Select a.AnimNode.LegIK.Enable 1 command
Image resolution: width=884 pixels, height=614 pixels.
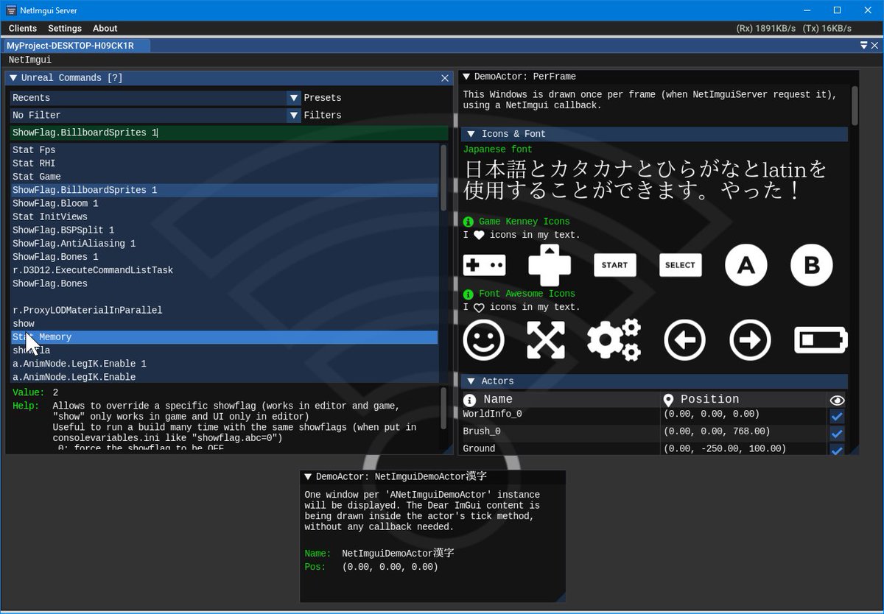click(225, 364)
